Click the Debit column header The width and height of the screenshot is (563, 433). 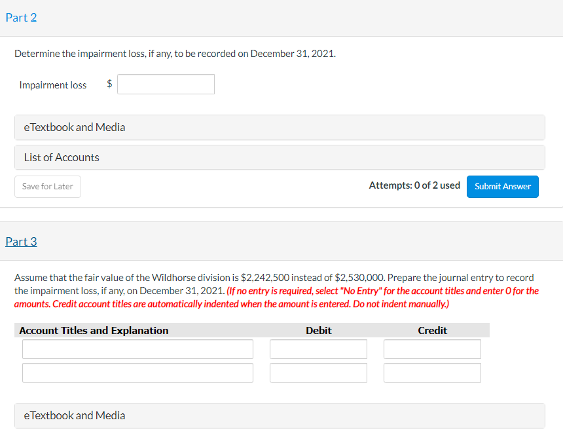click(x=318, y=331)
